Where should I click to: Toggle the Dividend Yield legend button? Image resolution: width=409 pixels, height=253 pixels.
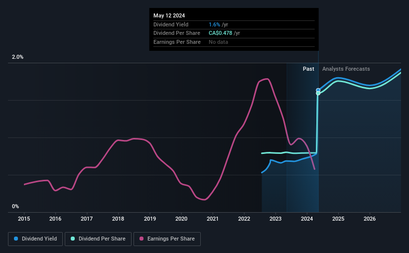[35, 239]
